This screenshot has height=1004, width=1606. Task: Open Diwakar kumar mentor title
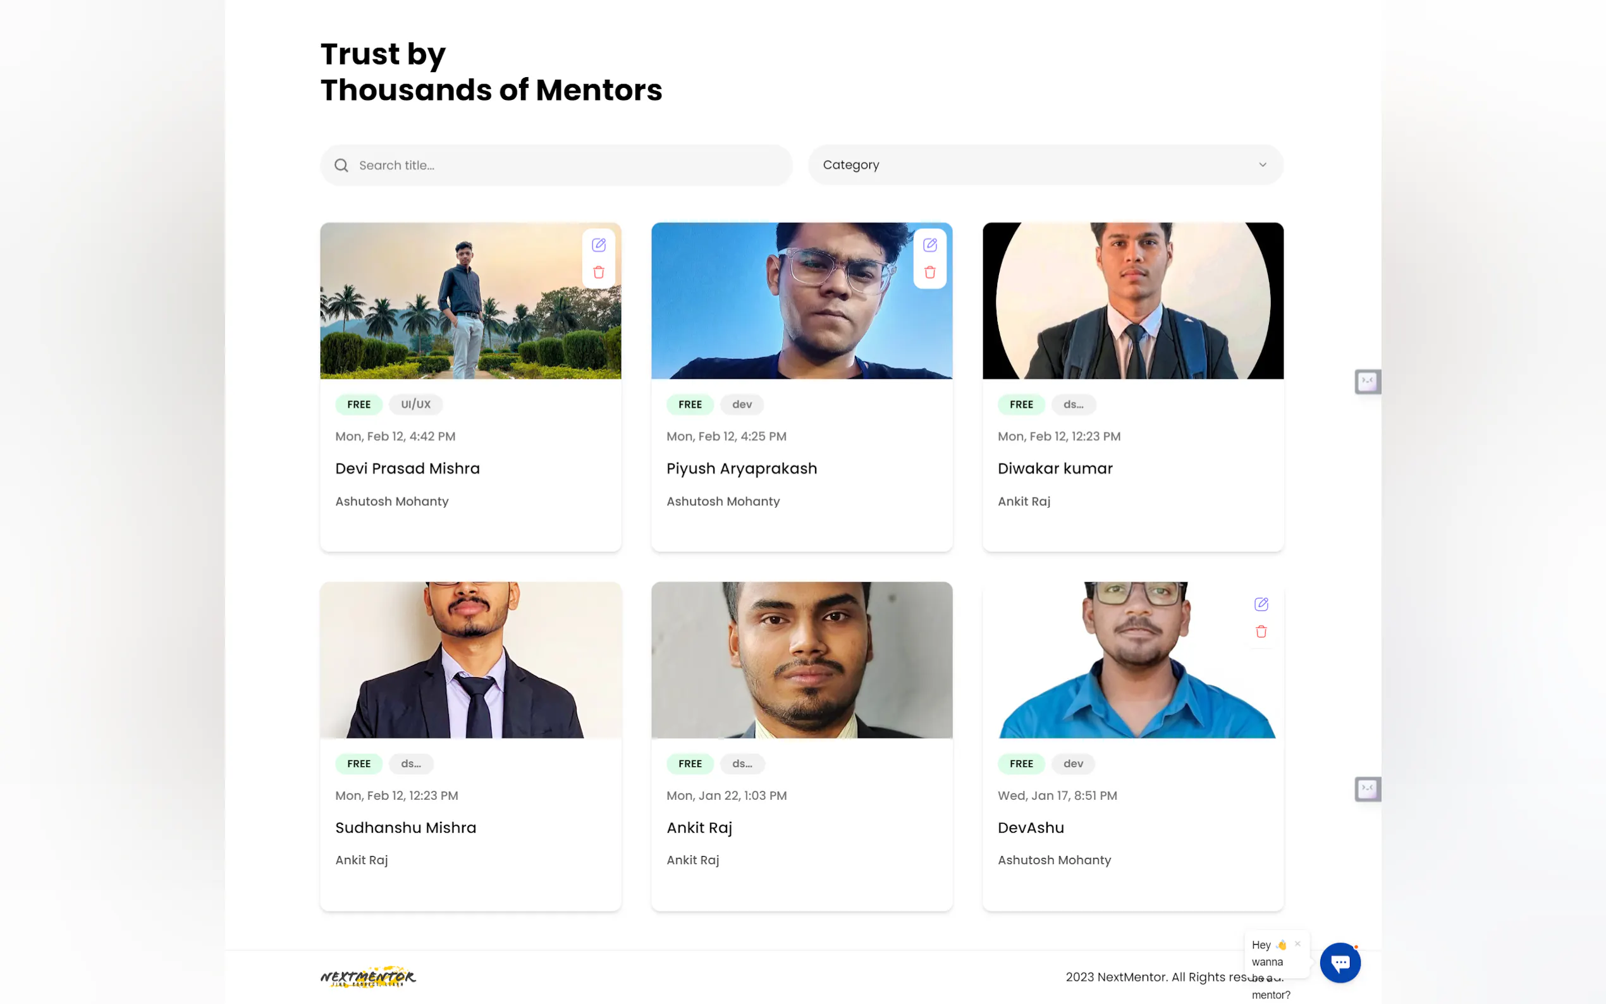click(1054, 468)
